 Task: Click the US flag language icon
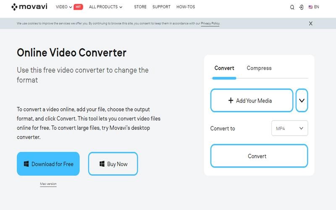[310, 7]
